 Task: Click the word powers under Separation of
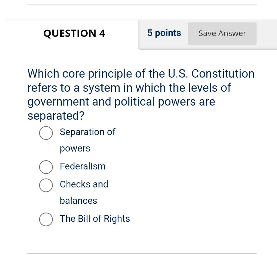[x=75, y=149]
